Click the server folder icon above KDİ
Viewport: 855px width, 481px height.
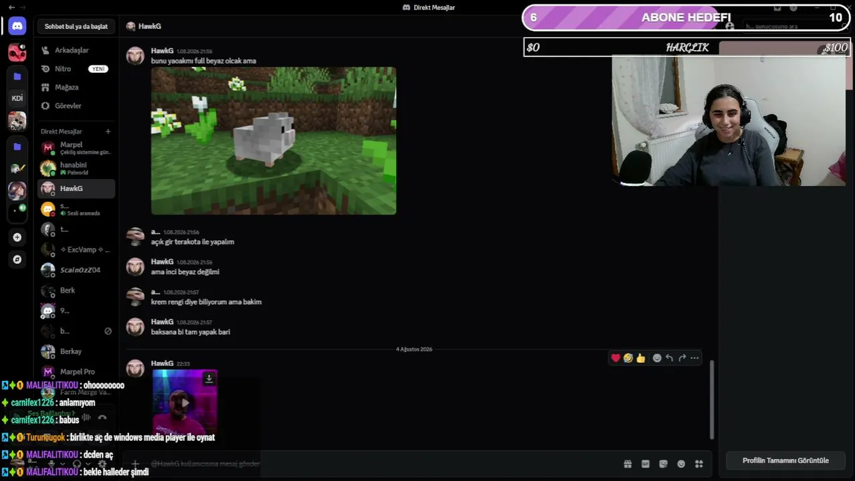pyautogui.click(x=17, y=76)
